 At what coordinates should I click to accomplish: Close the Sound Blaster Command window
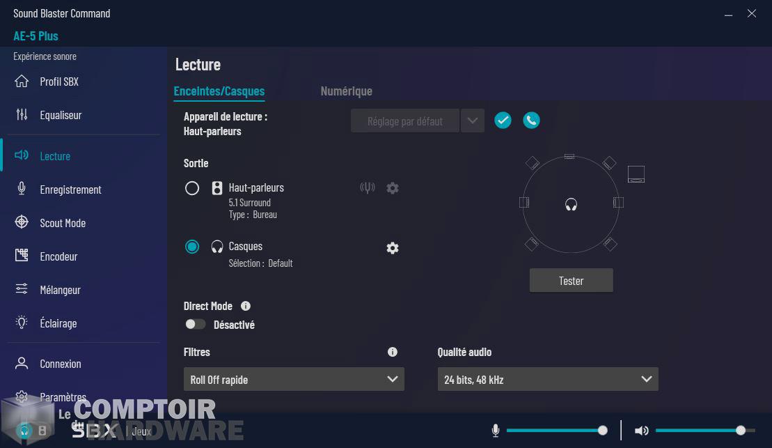click(x=751, y=13)
